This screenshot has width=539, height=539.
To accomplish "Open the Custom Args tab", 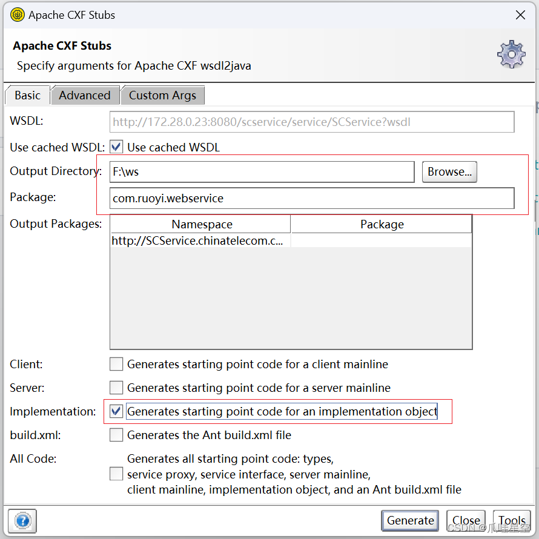I will tap(162, 95).
